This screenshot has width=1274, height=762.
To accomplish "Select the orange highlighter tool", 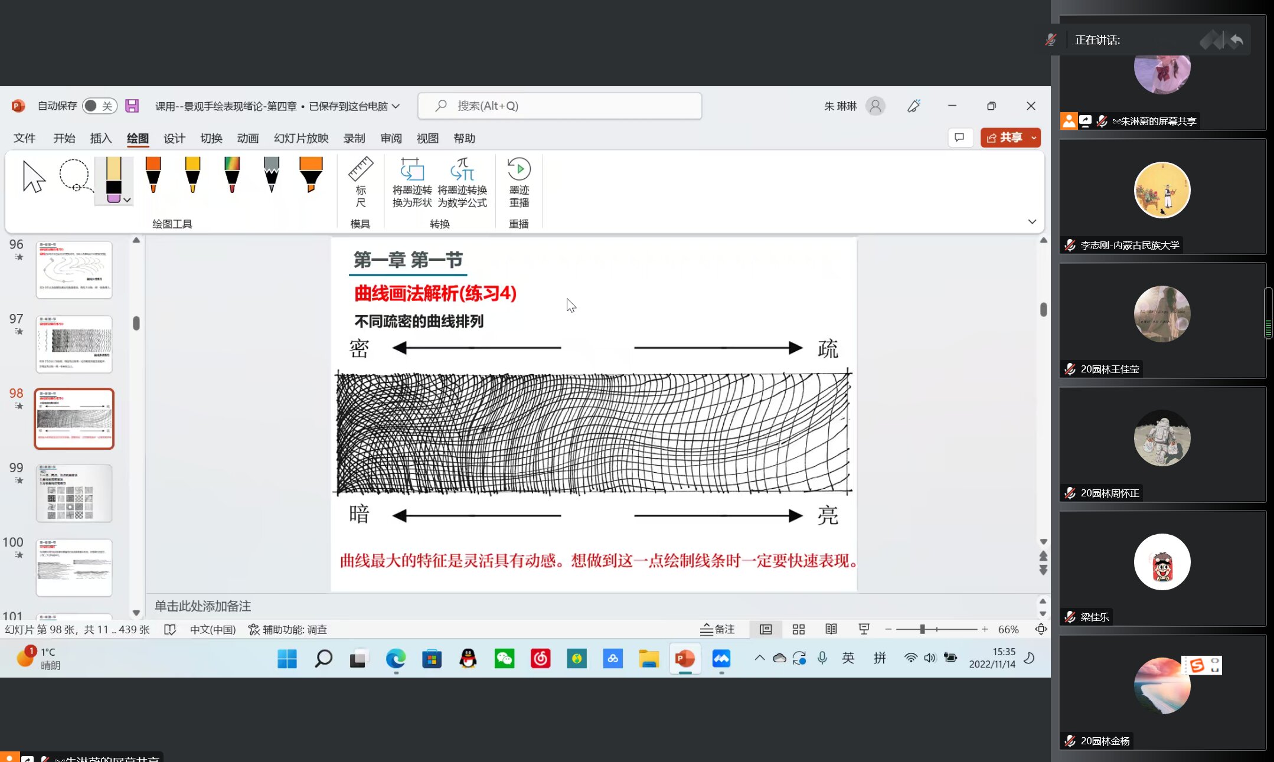I will click(311, 175).
